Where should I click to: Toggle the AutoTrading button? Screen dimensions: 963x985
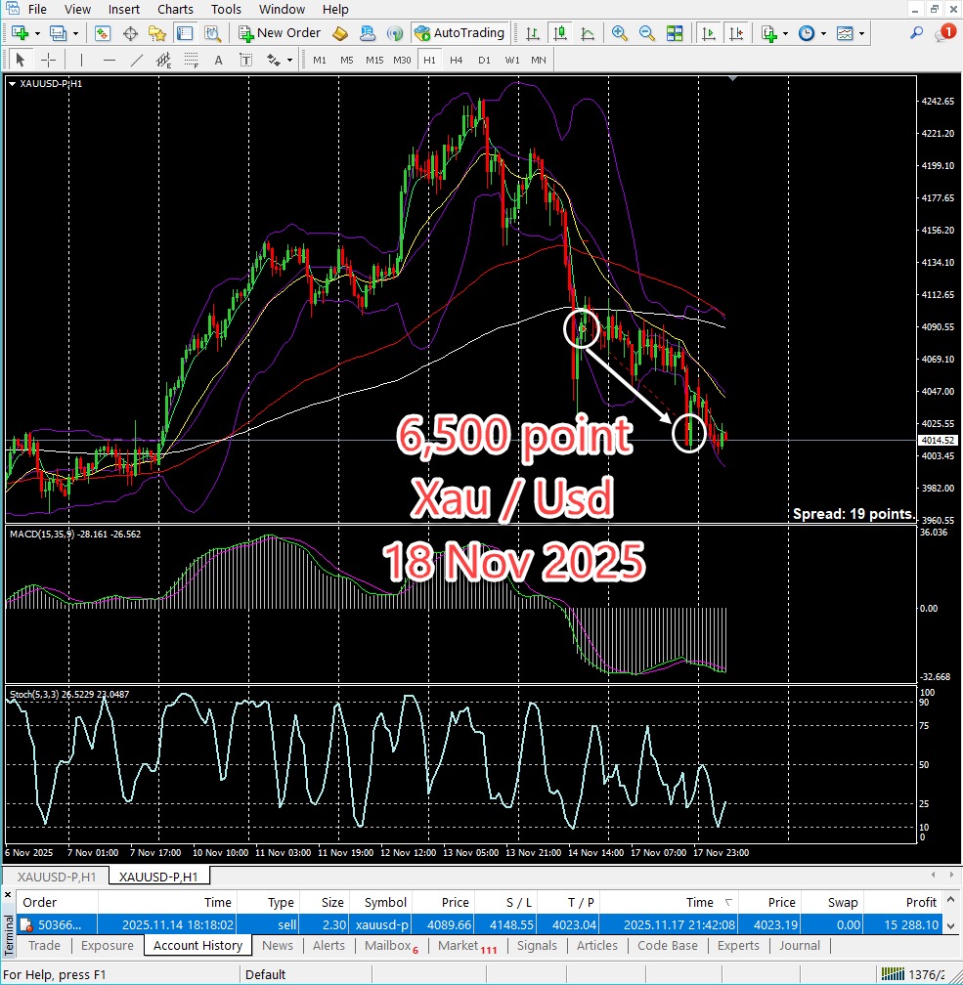coord(460,33)
